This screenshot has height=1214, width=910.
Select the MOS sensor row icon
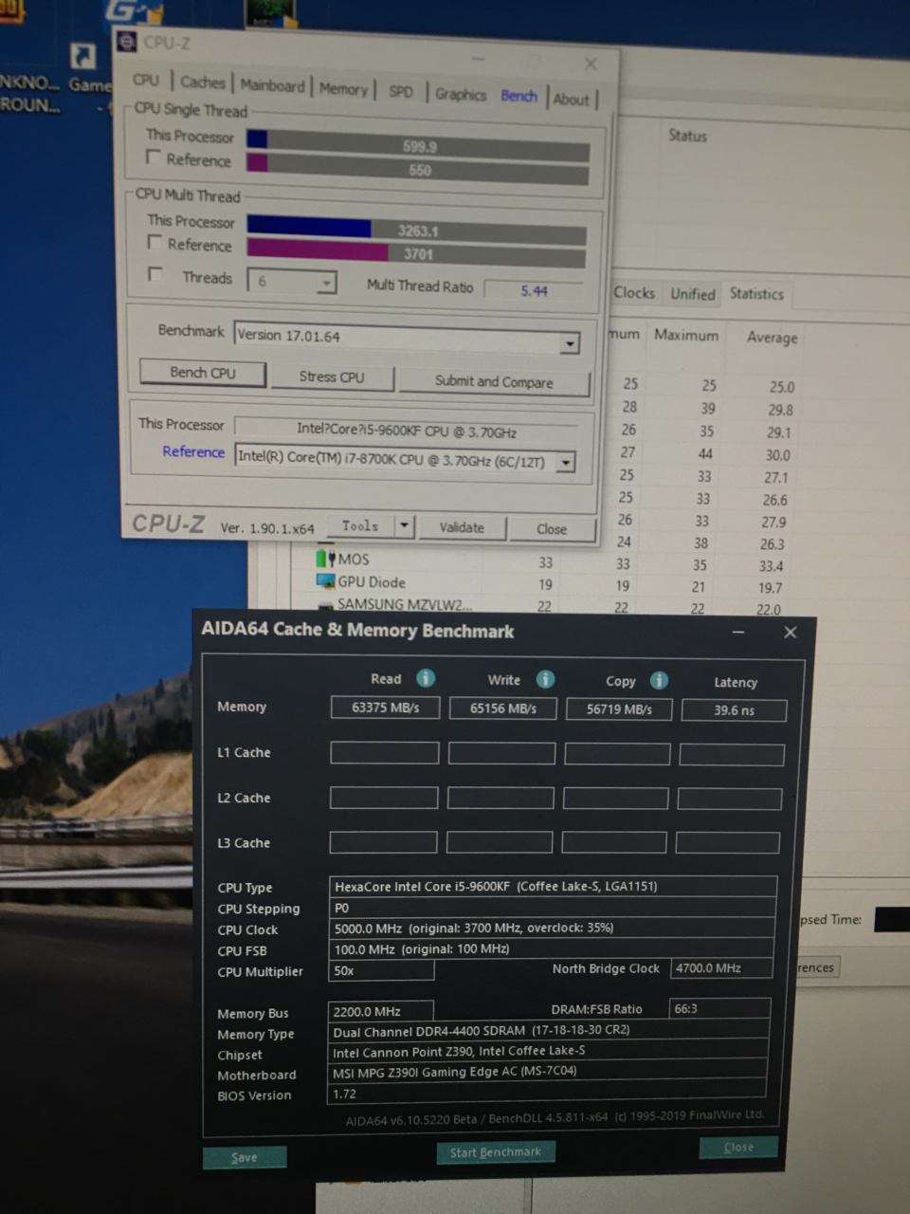coord(326,558)
